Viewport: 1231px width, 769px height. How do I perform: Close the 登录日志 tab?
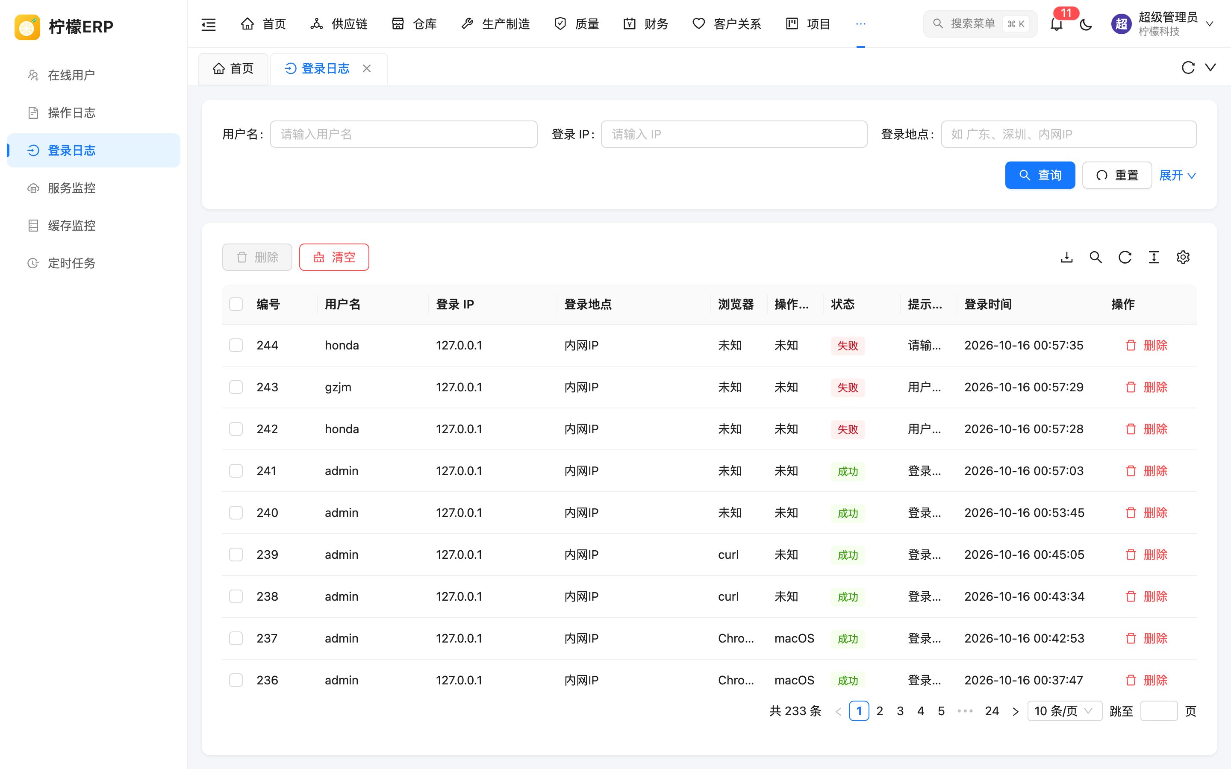(367, 68)
